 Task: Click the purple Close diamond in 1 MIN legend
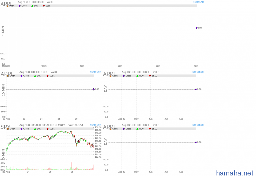click(x=20, y=6)
